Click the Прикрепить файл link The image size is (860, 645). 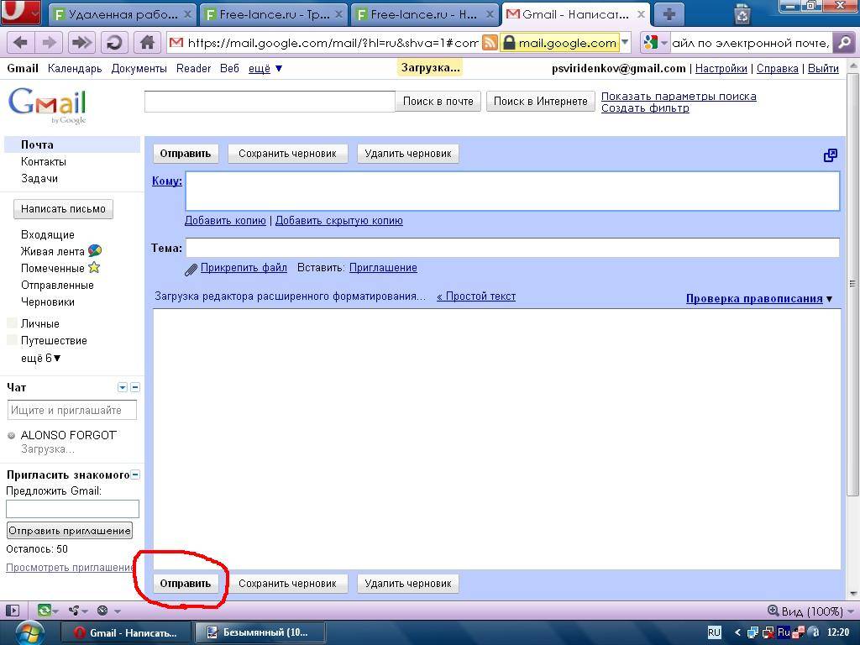pyautogui.click(x=244, y=268)
